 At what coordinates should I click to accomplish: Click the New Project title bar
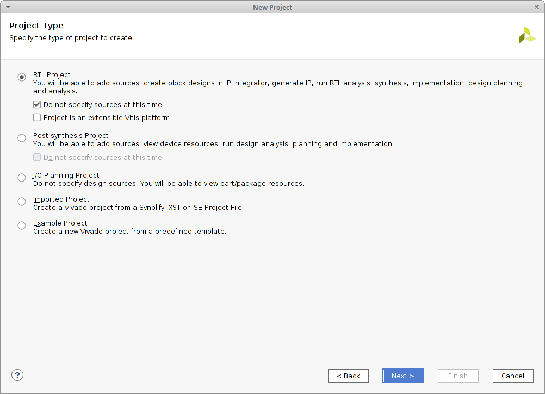pos(272,7)
